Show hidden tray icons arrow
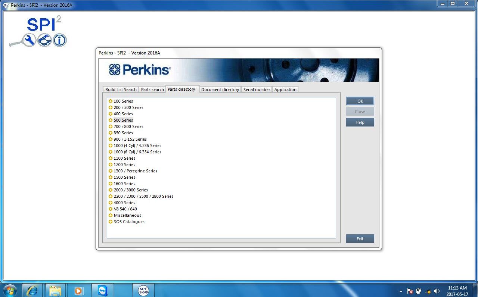Screen dimensions: 478x297 tap(401, 291)
